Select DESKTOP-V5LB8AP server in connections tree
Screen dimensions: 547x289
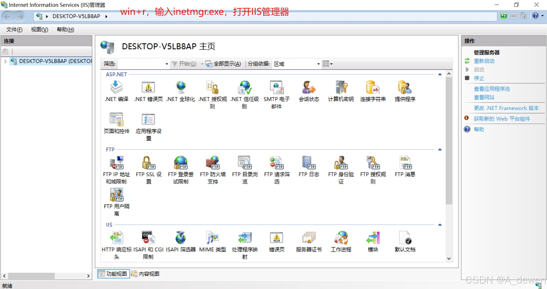click(51, 61)
